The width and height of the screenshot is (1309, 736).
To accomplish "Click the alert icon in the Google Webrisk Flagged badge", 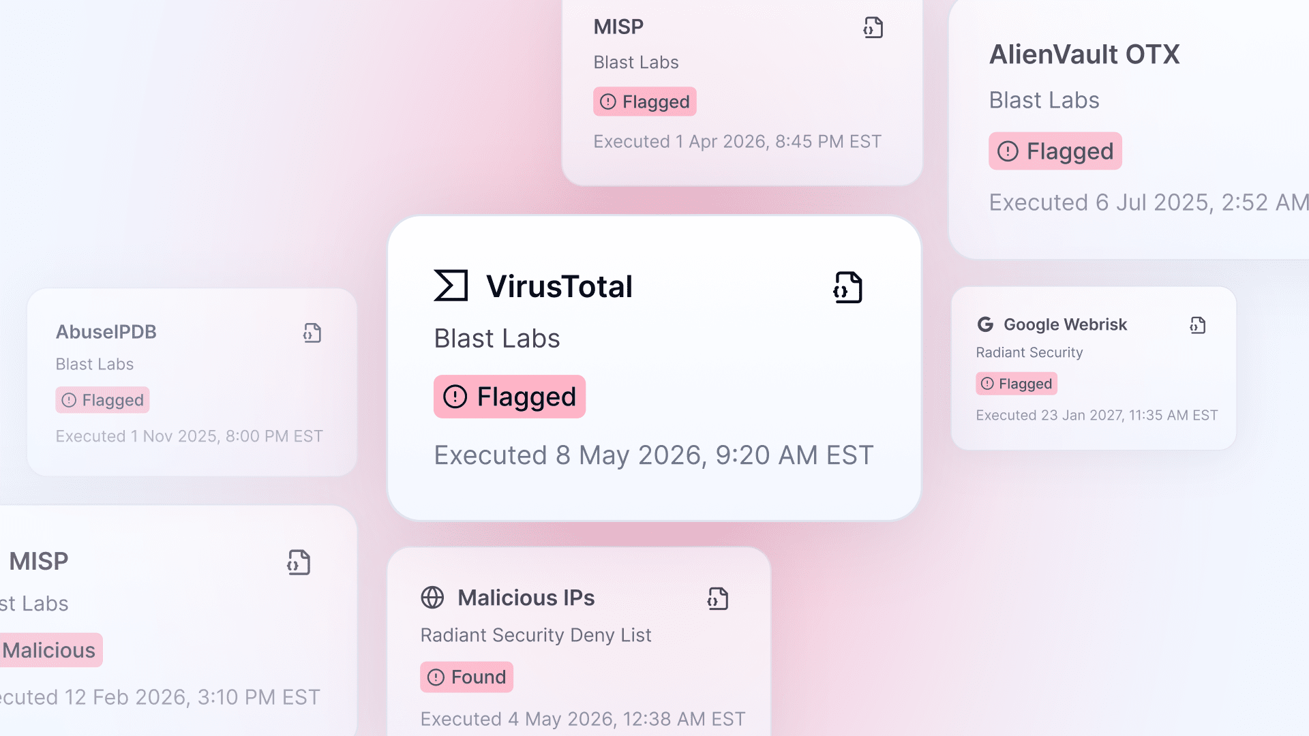I will coord(987,384).
